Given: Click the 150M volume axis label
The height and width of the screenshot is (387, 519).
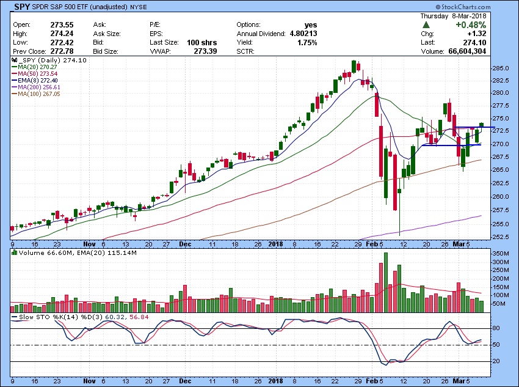Looking at the screenshot, I should click(x=501, y=287).
